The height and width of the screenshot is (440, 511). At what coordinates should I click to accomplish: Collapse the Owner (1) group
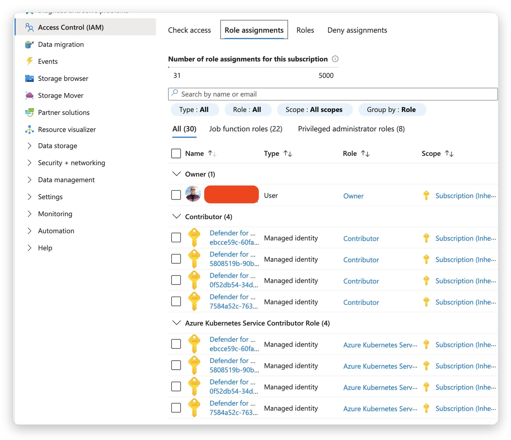tap(177, 174)
